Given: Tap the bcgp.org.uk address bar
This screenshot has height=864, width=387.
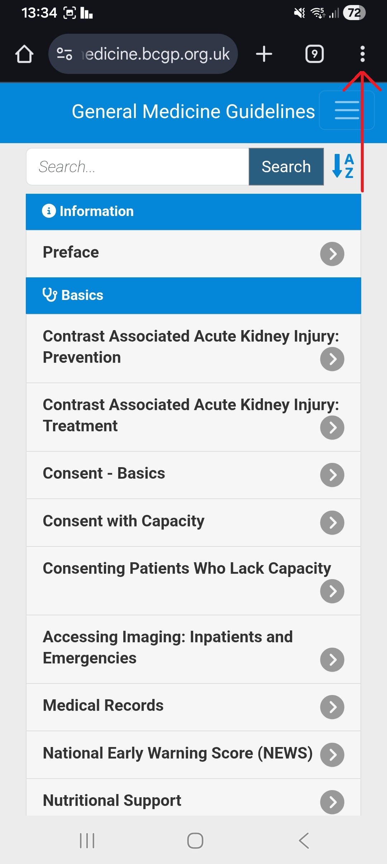Looking at the screenshot, I should tap(143, 54).
